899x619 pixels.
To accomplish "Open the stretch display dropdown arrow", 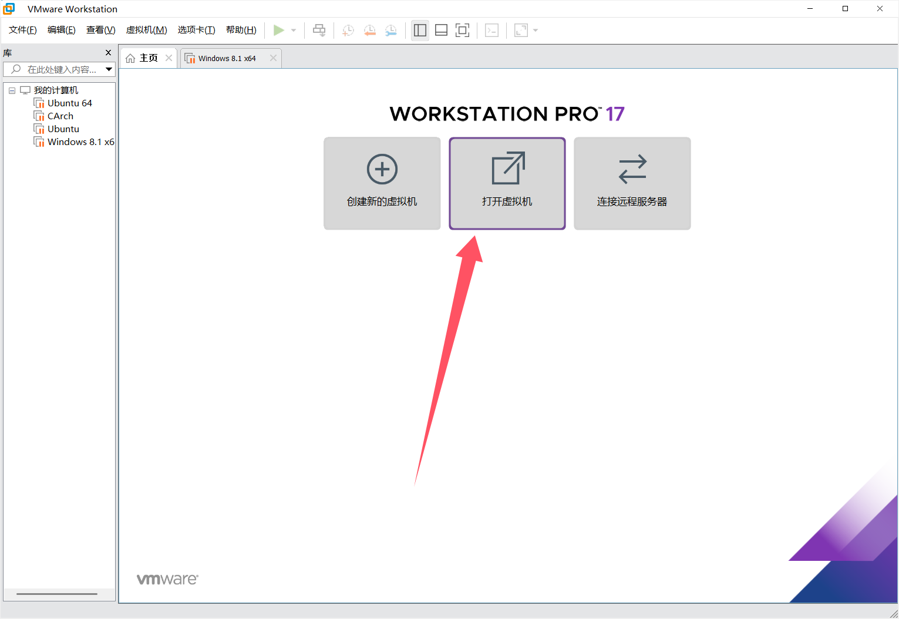I will [536, 31].
